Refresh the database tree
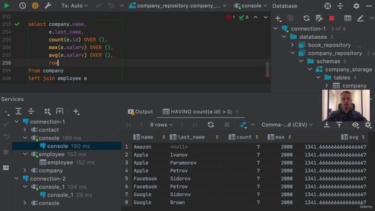This screenshot has height=211, width=375. (306, 18)
